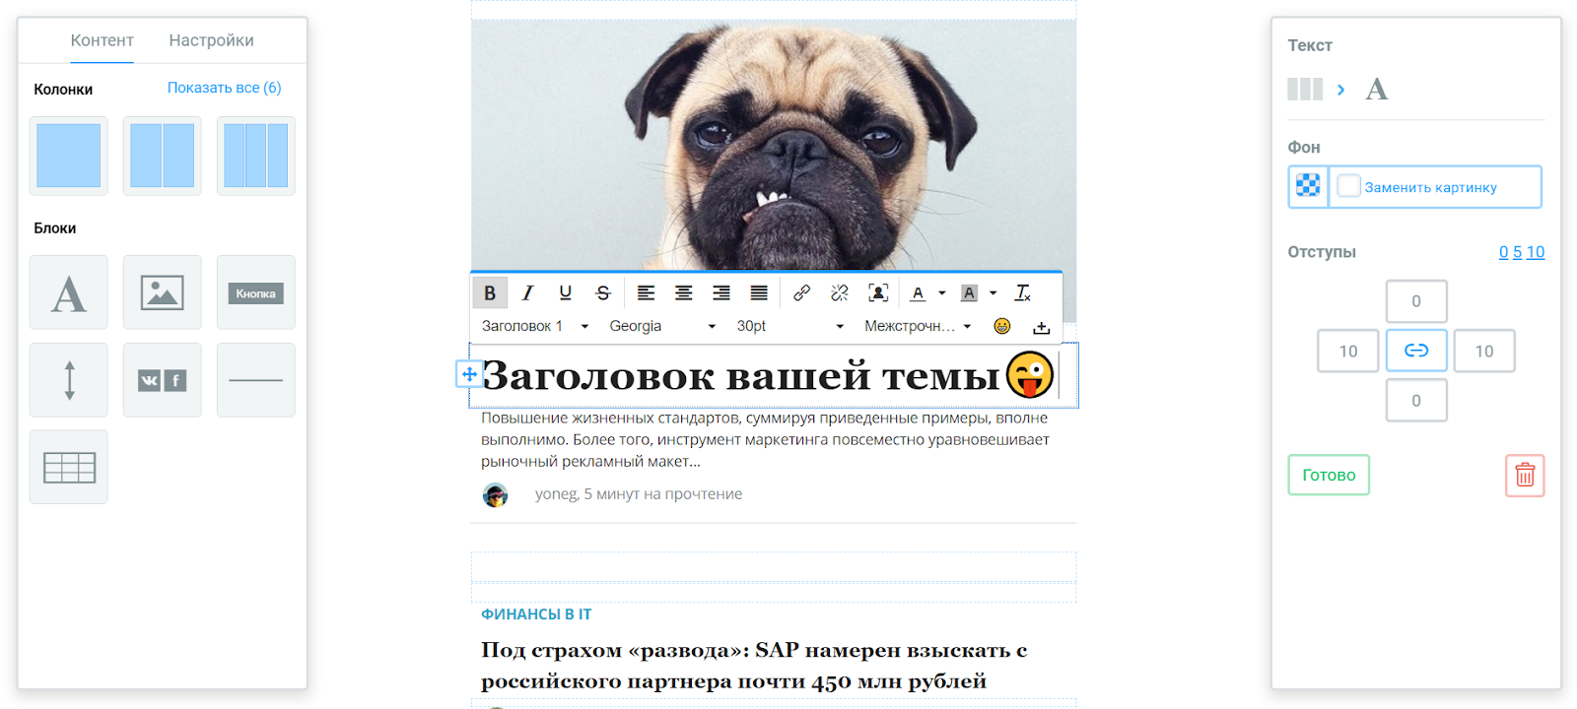Toggle strikethrough formatting
This screenshot has width=1577, height=709.
point(603,293)
